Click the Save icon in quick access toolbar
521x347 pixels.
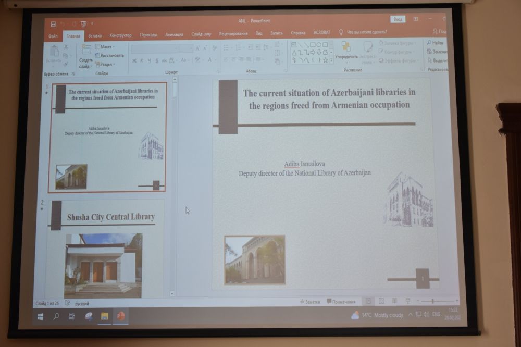tap(53, 24)
